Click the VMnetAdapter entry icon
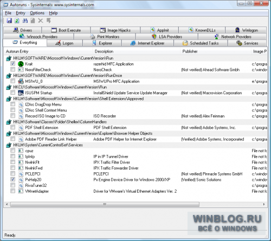 click(21, 191)
